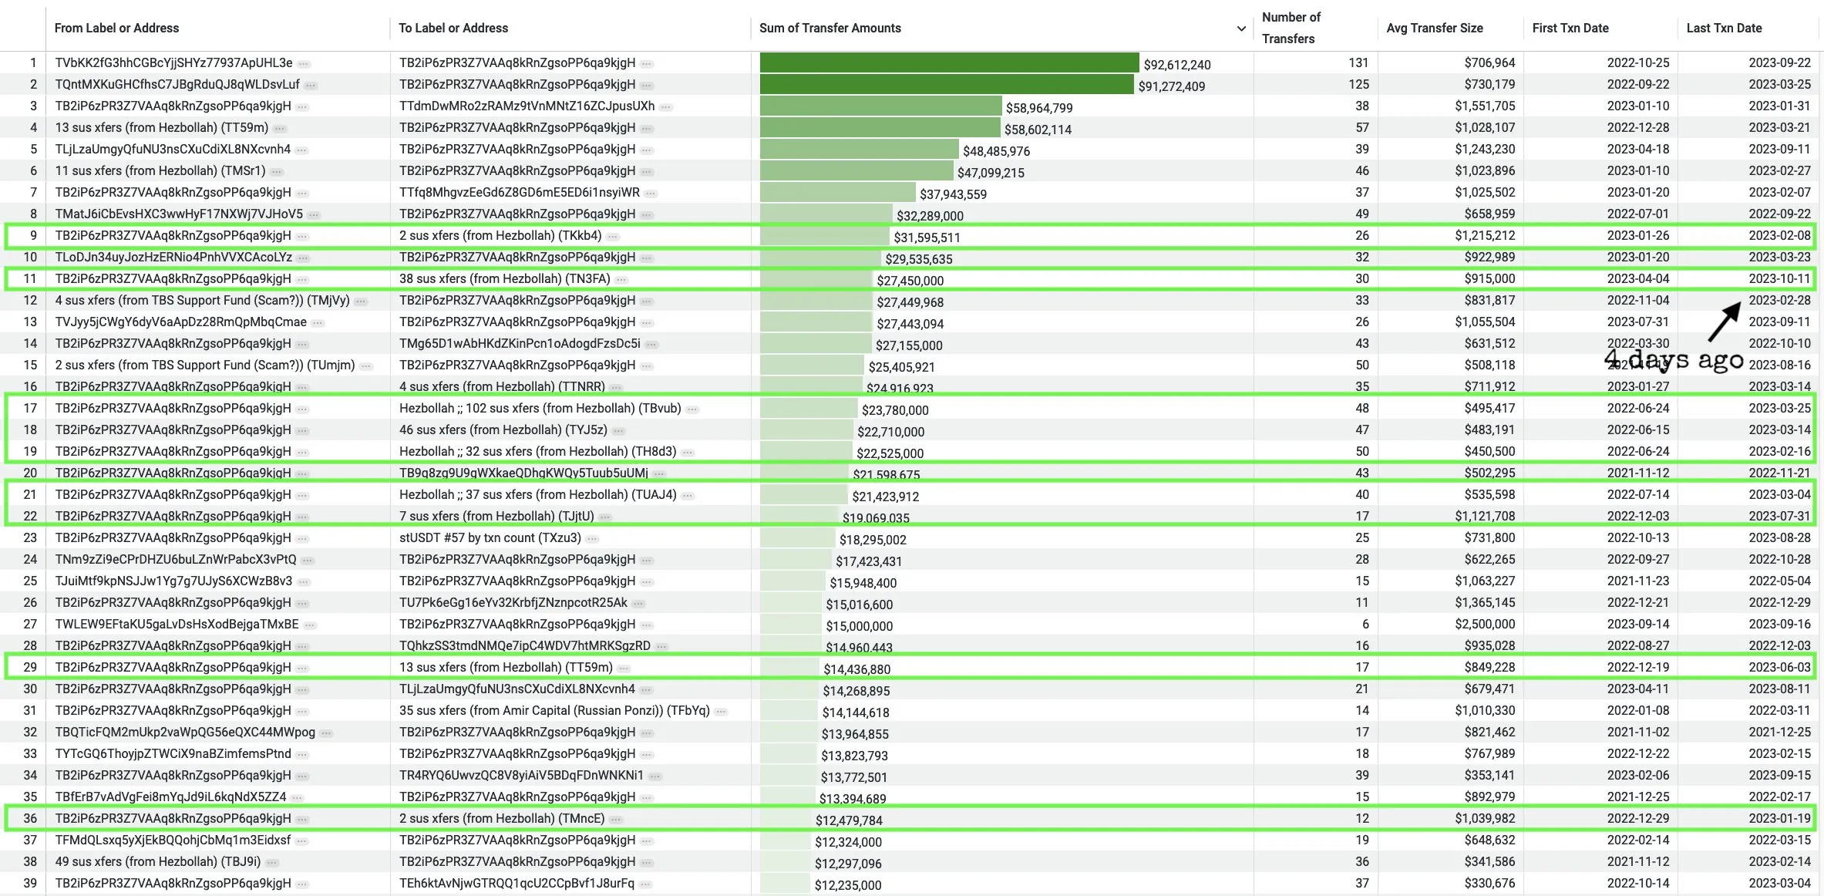This screenshot has height=896, width=1824.
Task: Click Sum of Transfer Amounts column header
Action: pyautogui.click(x=830, y=28)
